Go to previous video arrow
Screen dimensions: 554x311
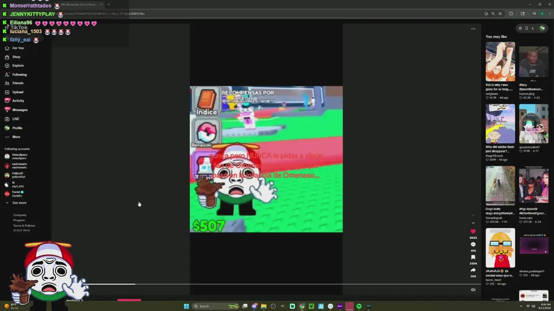click(473, 215)
